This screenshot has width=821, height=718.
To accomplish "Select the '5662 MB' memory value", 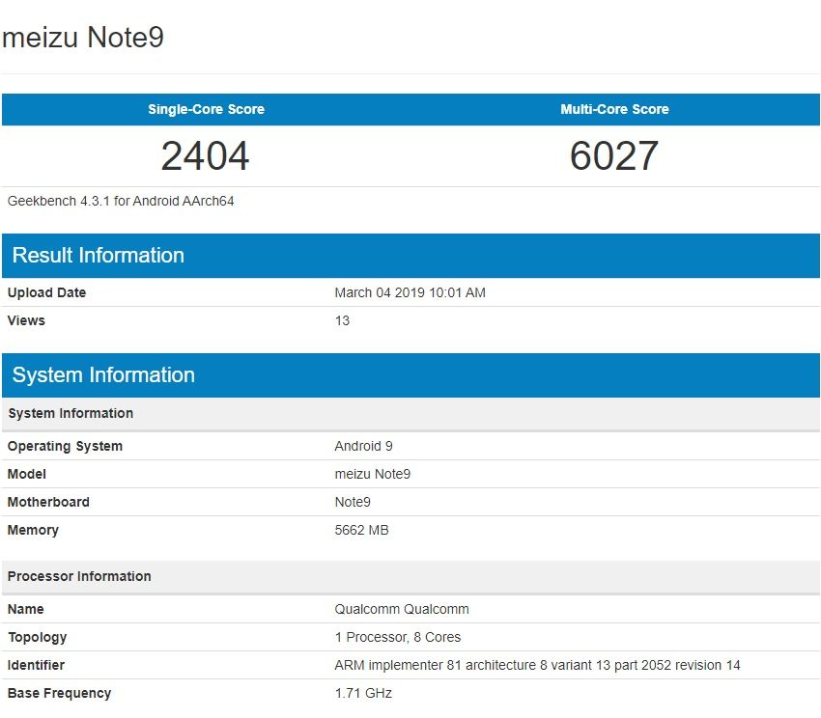I will coord(361,530).
